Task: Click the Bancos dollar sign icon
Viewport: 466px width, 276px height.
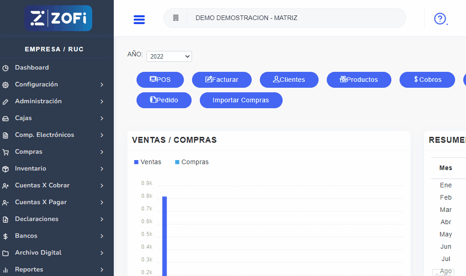Action: 5,236
